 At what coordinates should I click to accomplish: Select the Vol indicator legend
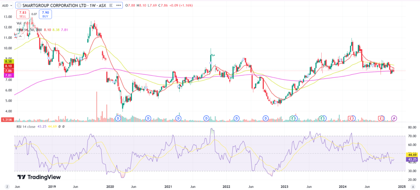19,23
